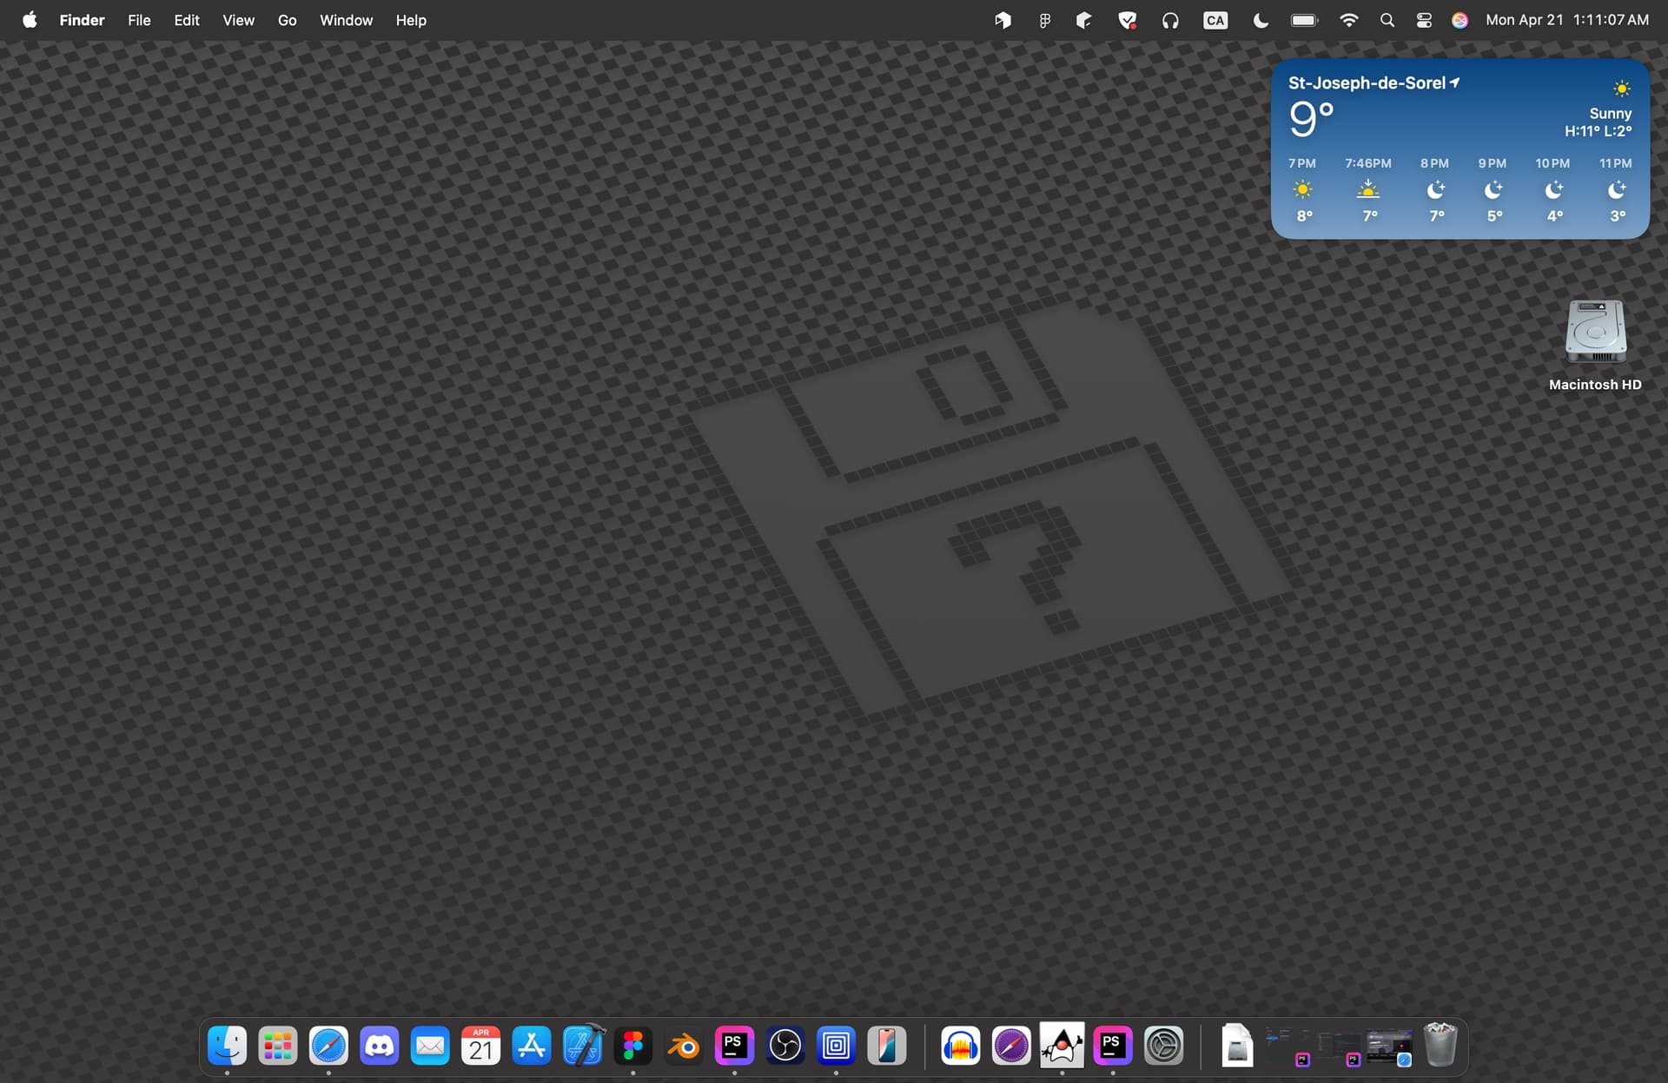
Task: Open the Window menu
Action: 346,20
